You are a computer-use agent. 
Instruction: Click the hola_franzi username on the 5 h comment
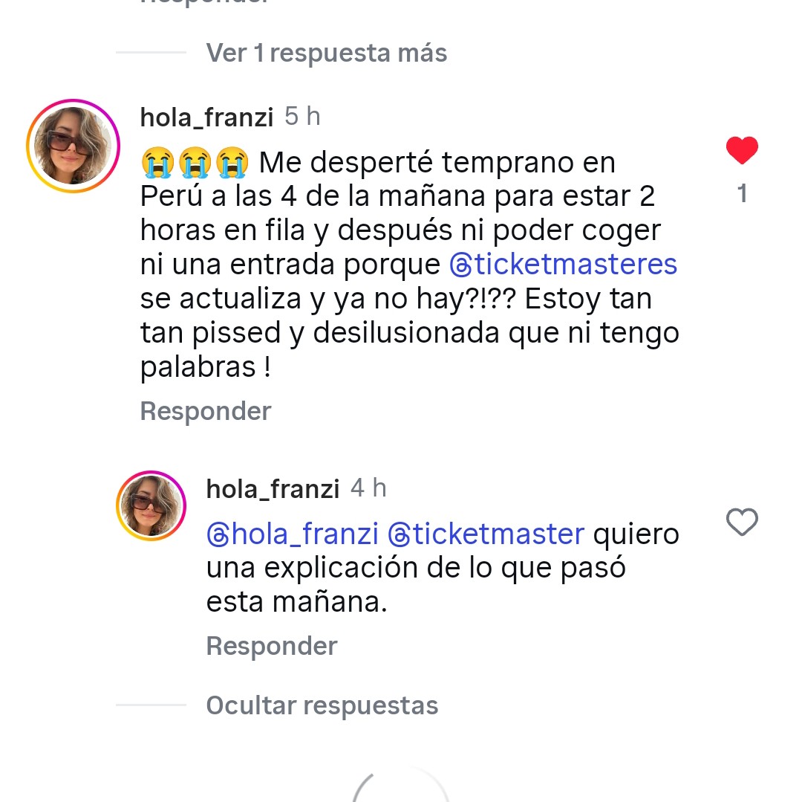206,117
